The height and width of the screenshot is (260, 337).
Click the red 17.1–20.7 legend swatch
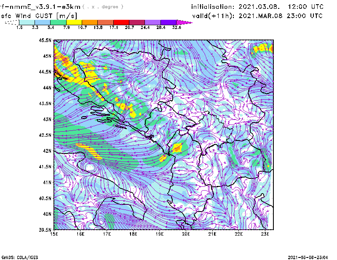tap(121, 22)
